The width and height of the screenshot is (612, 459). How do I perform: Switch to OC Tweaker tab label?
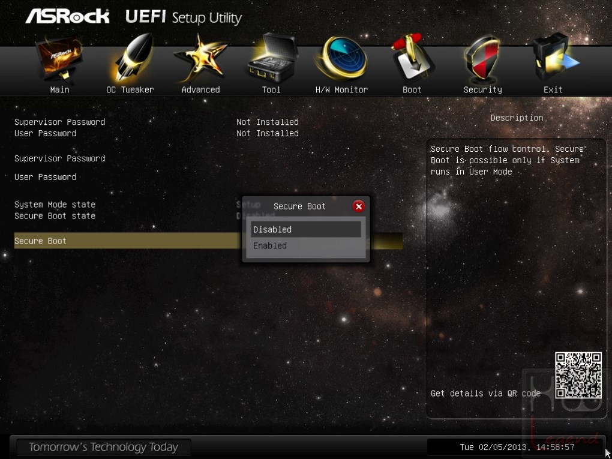(x=130, y=90)
